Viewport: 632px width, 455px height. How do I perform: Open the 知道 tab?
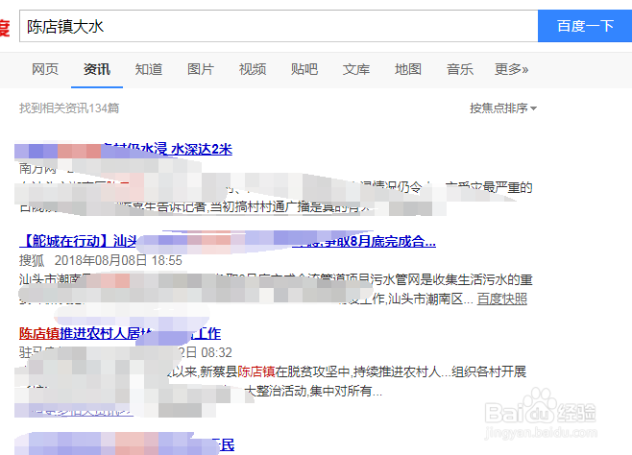(x=149, y=69)
